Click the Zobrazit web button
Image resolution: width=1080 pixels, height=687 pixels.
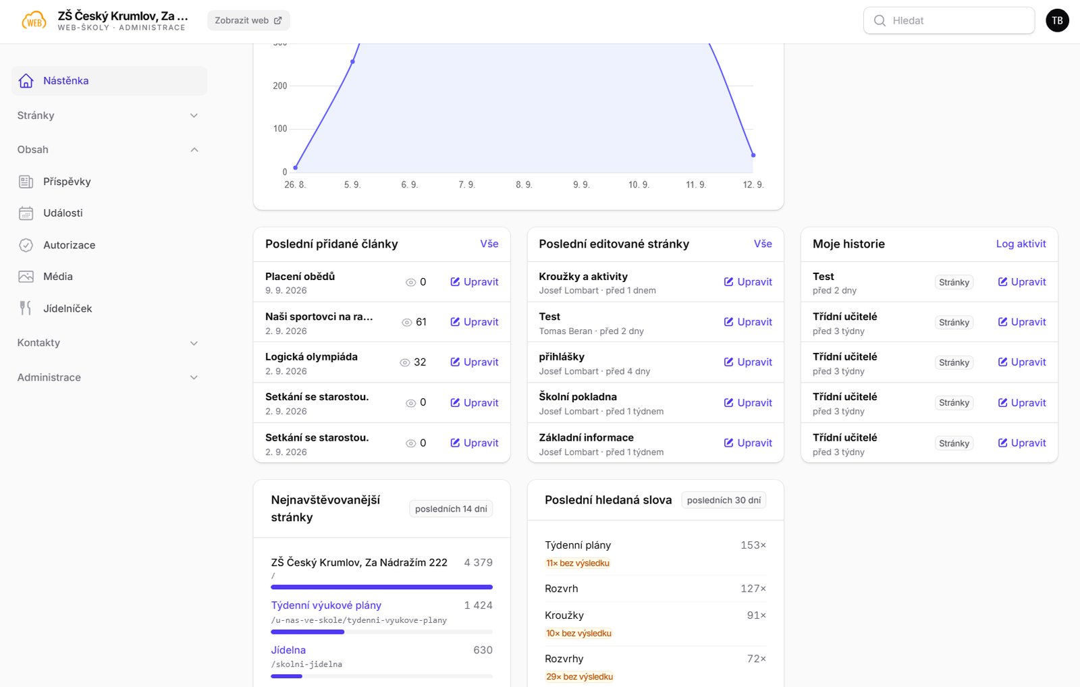[248, 20]
